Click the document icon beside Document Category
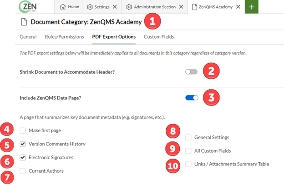The height and width of the screenshot is (185, 284). (x=24, y=22)
